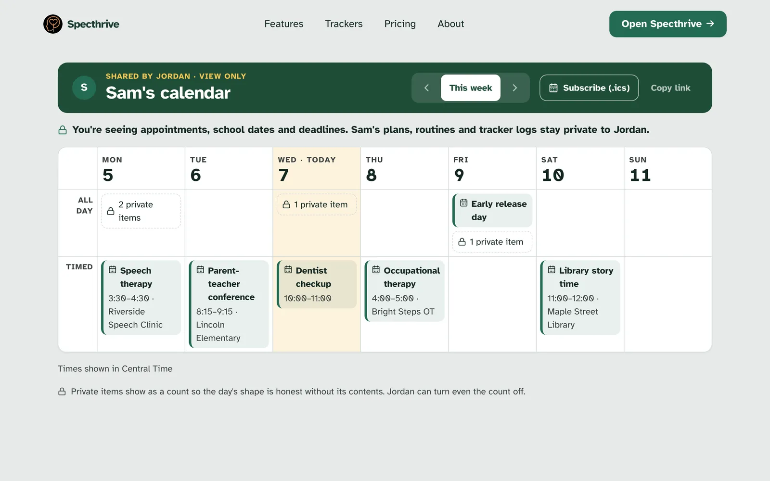This screenshot has height=481, width=770.
Task: Click the TIMED row label
Action: tap(79, 267)
